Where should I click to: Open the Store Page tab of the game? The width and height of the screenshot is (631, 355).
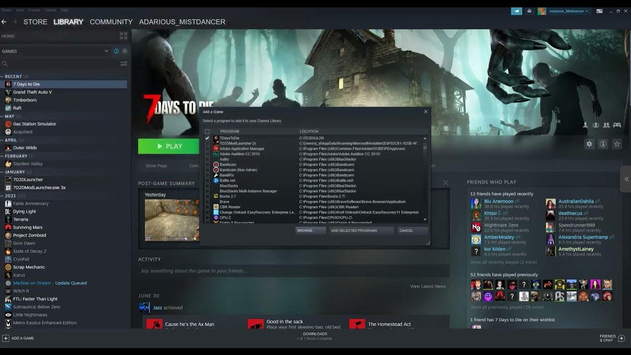(x=156, y=166)
